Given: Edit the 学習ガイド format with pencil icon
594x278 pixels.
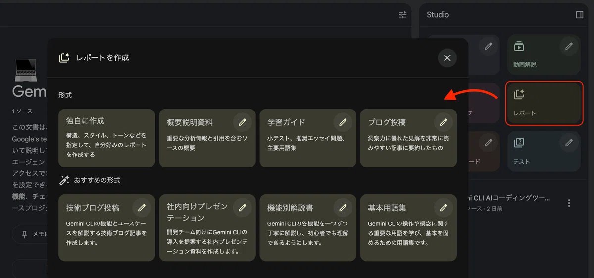Looking at the screenshot, I should 343,122.
